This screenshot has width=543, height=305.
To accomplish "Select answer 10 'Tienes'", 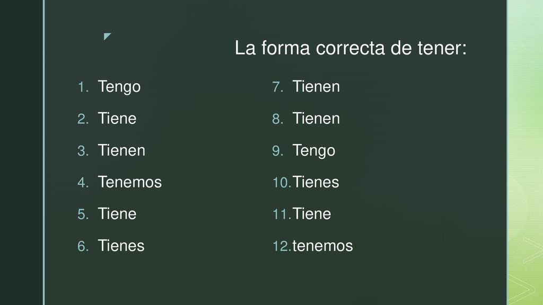I will pyautogui.click(x=316, y=182).
